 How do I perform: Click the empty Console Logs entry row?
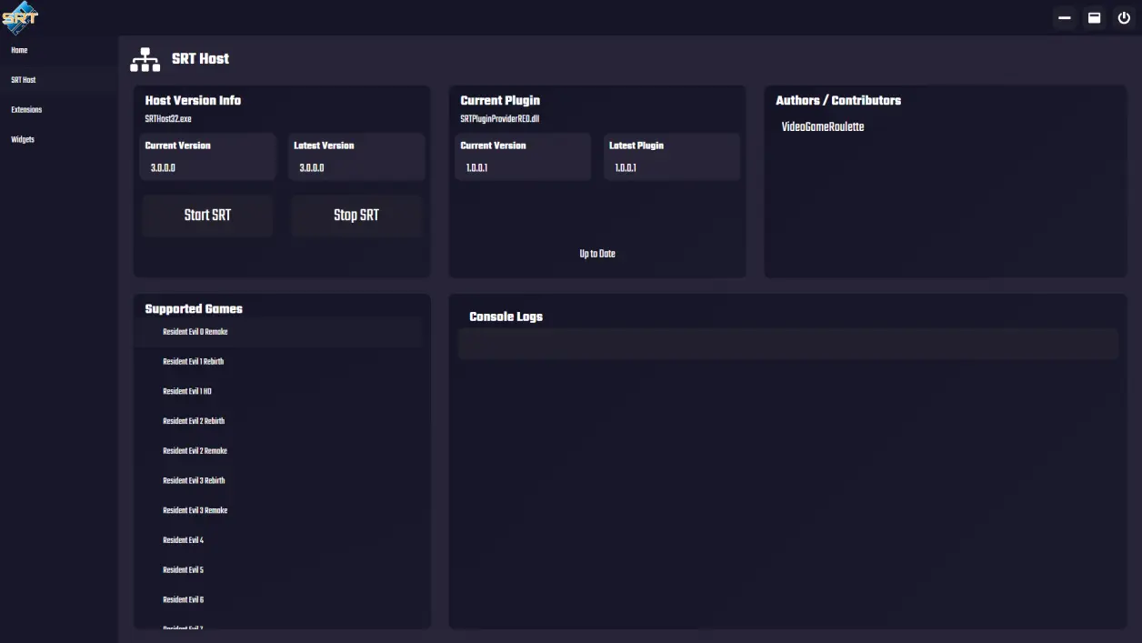point(787,344)
